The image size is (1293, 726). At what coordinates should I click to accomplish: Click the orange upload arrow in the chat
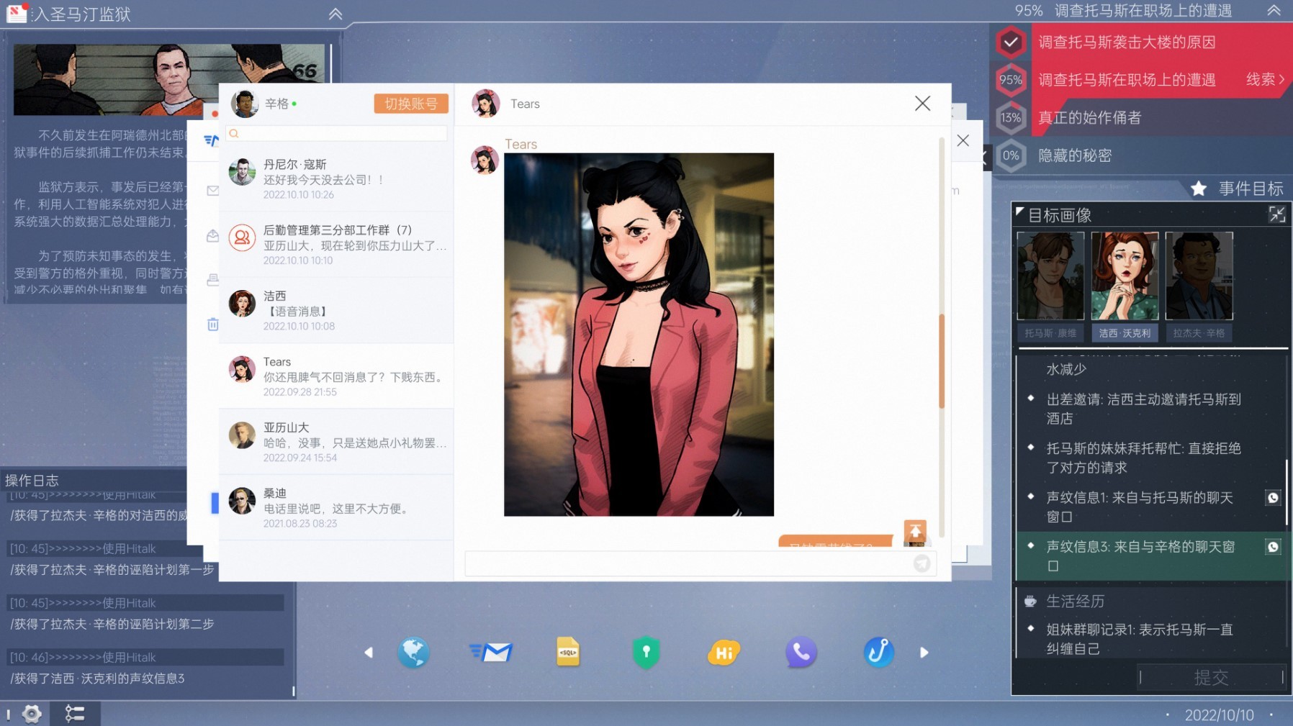tap(915, 531)
